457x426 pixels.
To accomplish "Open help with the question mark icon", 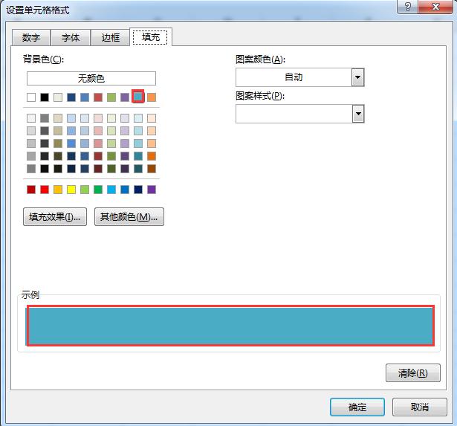I will [408, 7].
